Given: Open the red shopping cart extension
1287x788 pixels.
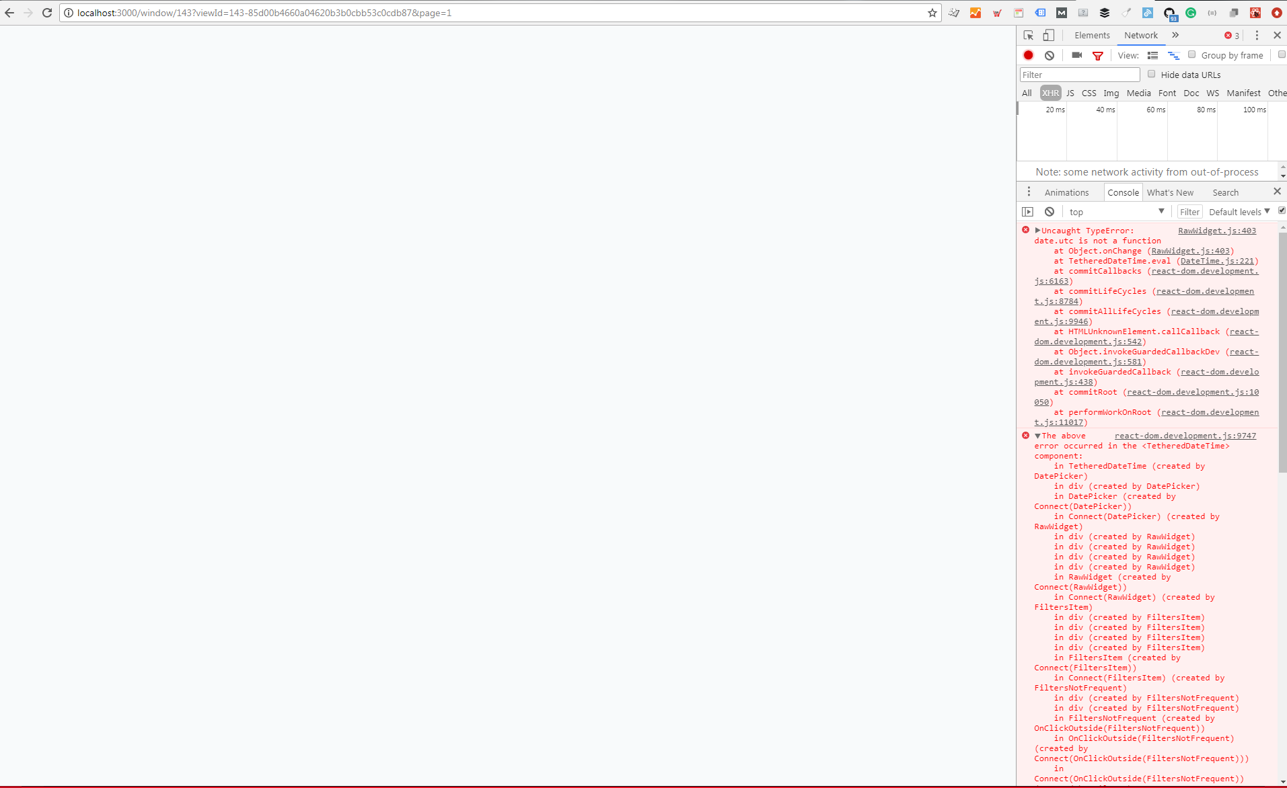Looking at the screenshot, I should click(997, 13).
